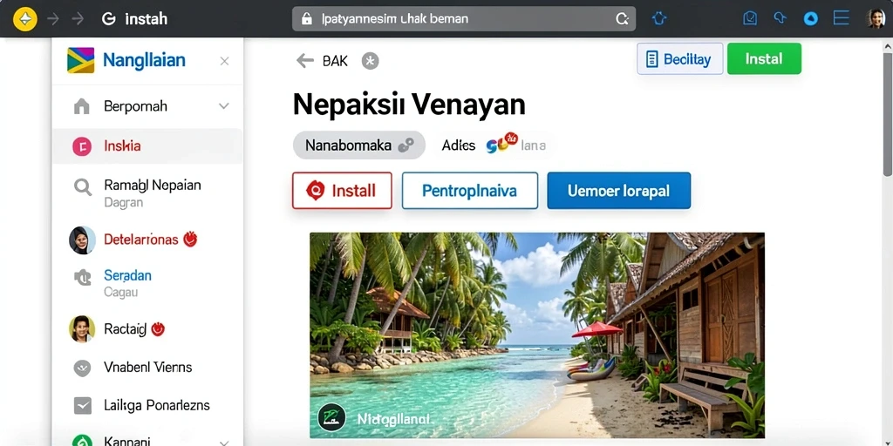Open the user profile avatar
The height and width of the screenshot is (446, 893).
pos(876,19)
